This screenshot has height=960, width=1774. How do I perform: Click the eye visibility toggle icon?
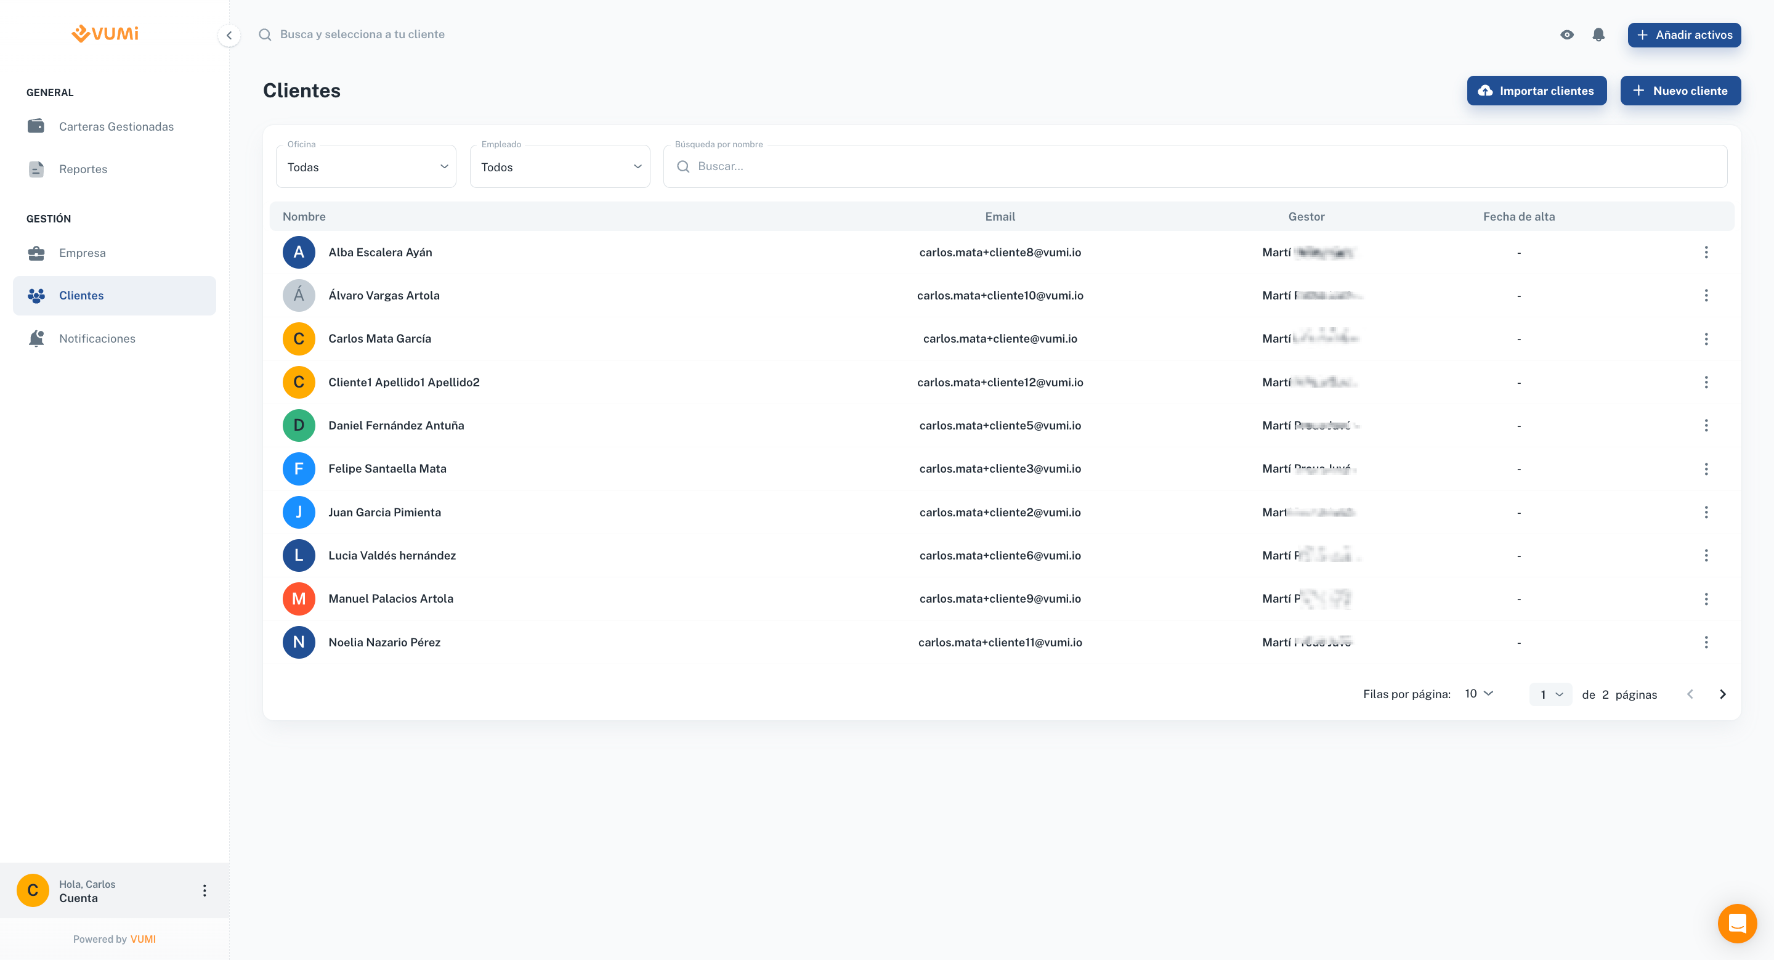1566,35
